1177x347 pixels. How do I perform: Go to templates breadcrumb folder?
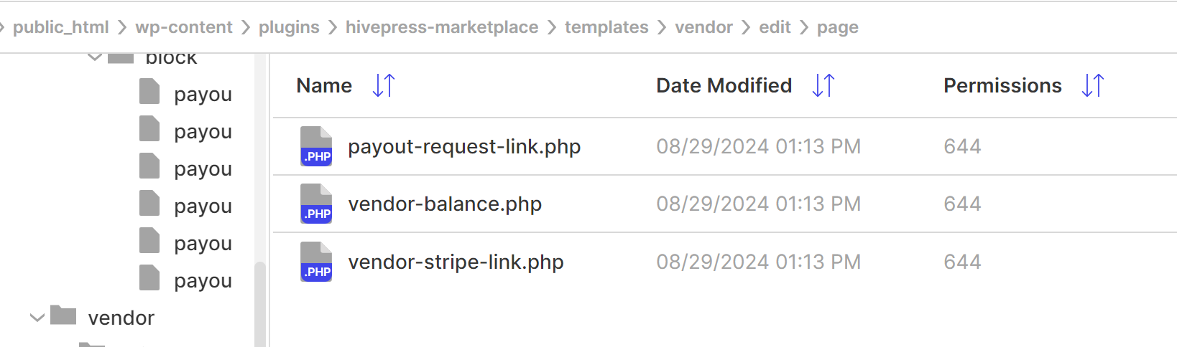(606, 27)
